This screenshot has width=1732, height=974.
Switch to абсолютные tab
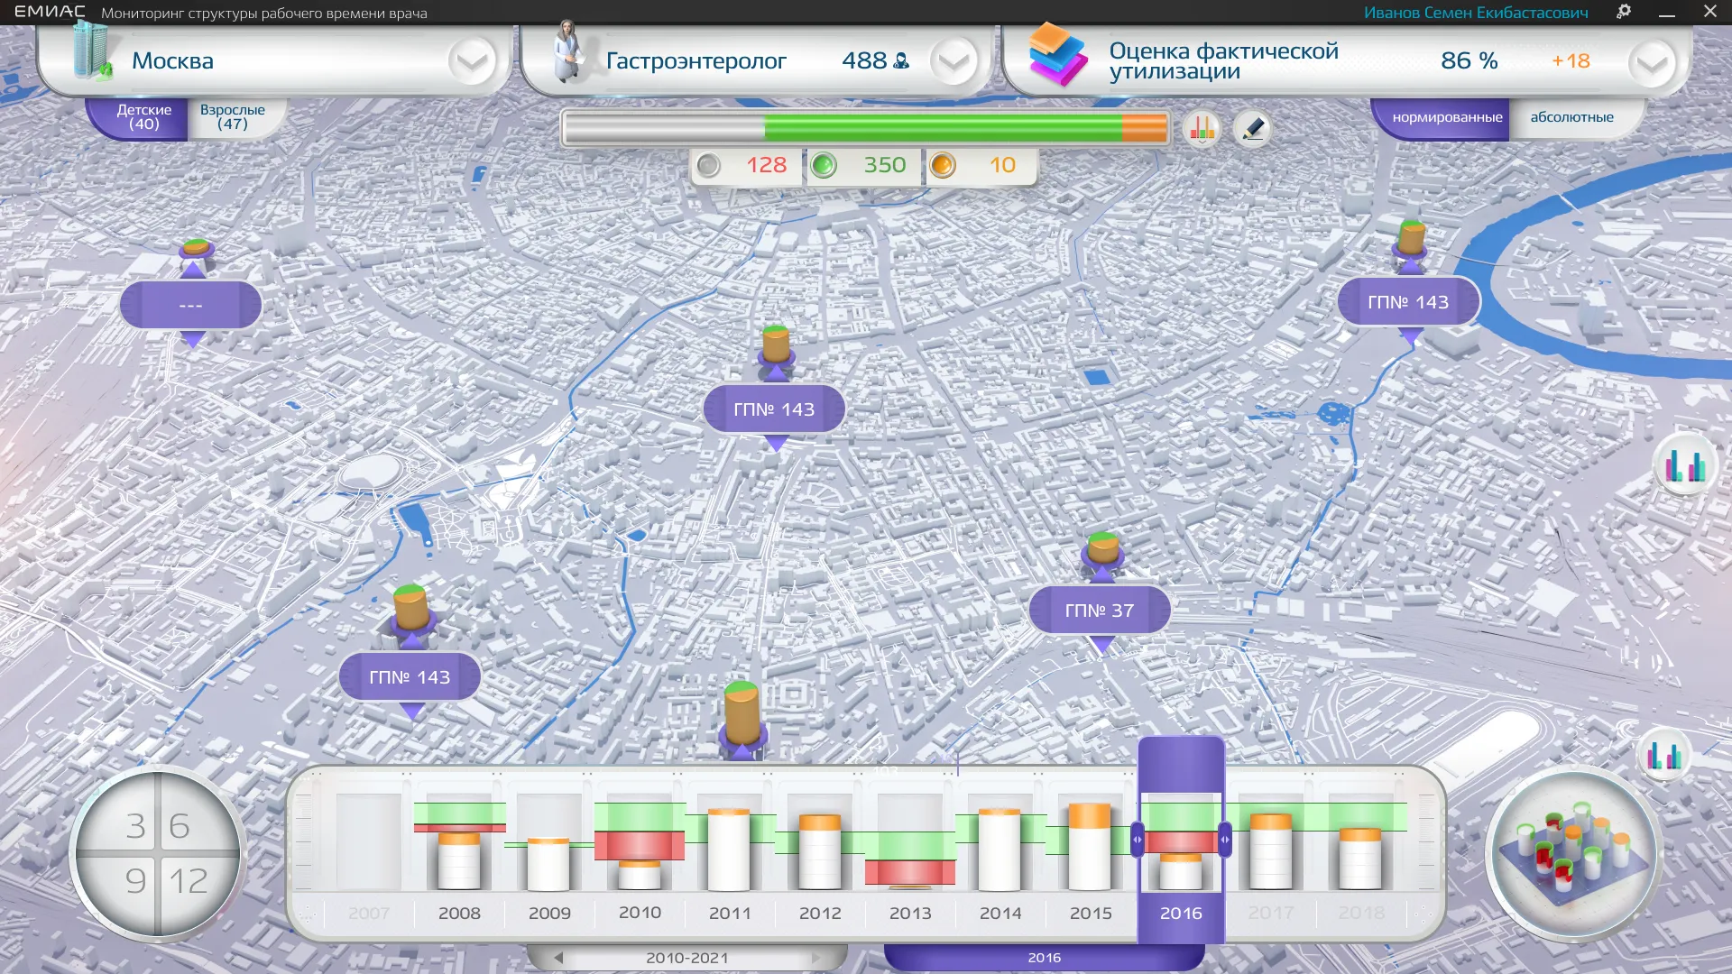pyautogui.click(x=1571, y=117)
